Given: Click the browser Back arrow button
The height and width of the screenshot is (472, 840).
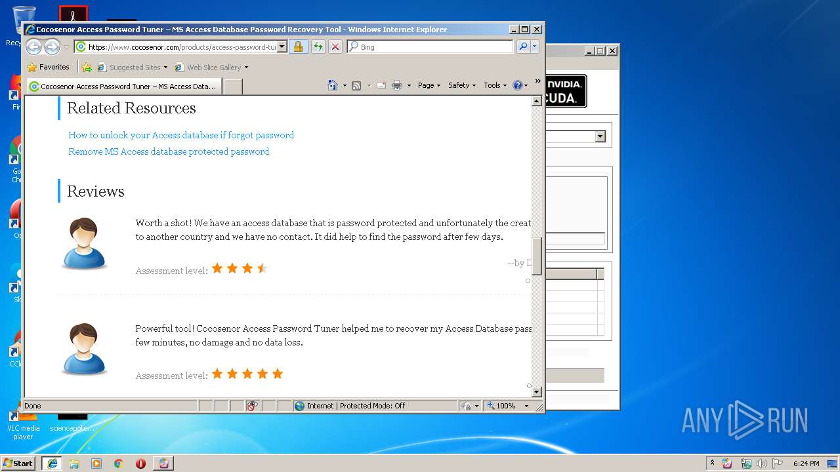Looking at the screenshot, I should (x=34, y=47).
